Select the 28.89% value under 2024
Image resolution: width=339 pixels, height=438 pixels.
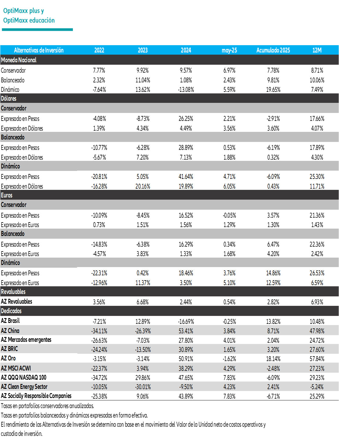pyautogui.click(x=186, y=148)
